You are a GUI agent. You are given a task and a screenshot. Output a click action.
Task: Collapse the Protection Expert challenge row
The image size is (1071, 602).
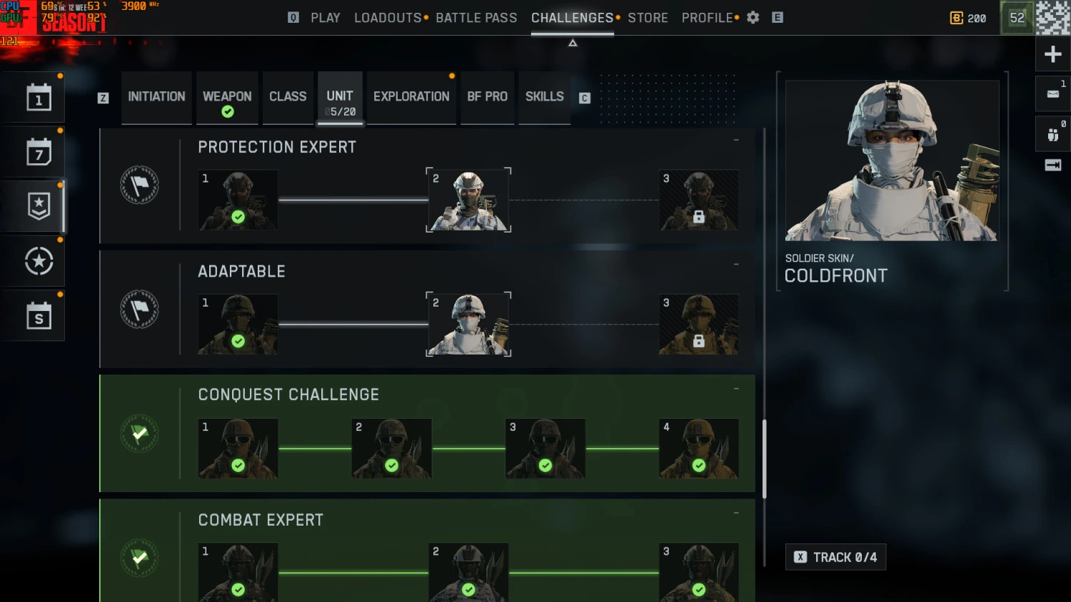pyautogui.click(x=736, y=140)
